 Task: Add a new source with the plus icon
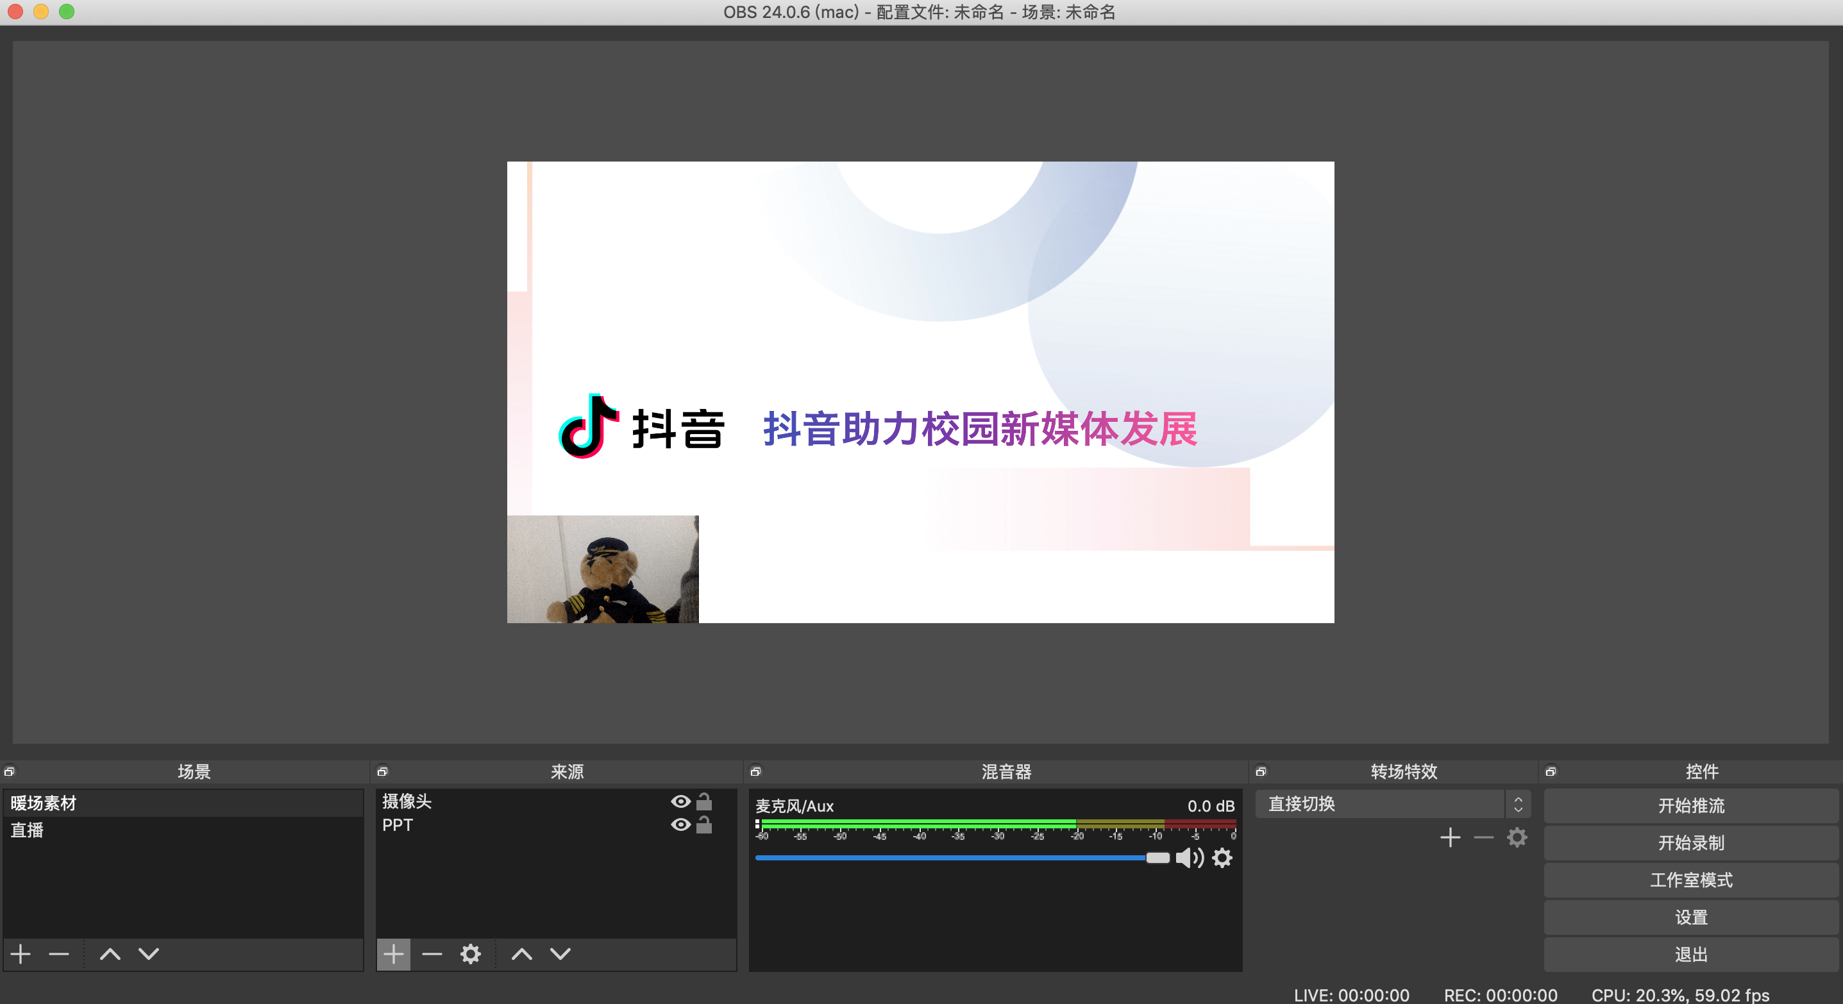[x=393, y=954]
